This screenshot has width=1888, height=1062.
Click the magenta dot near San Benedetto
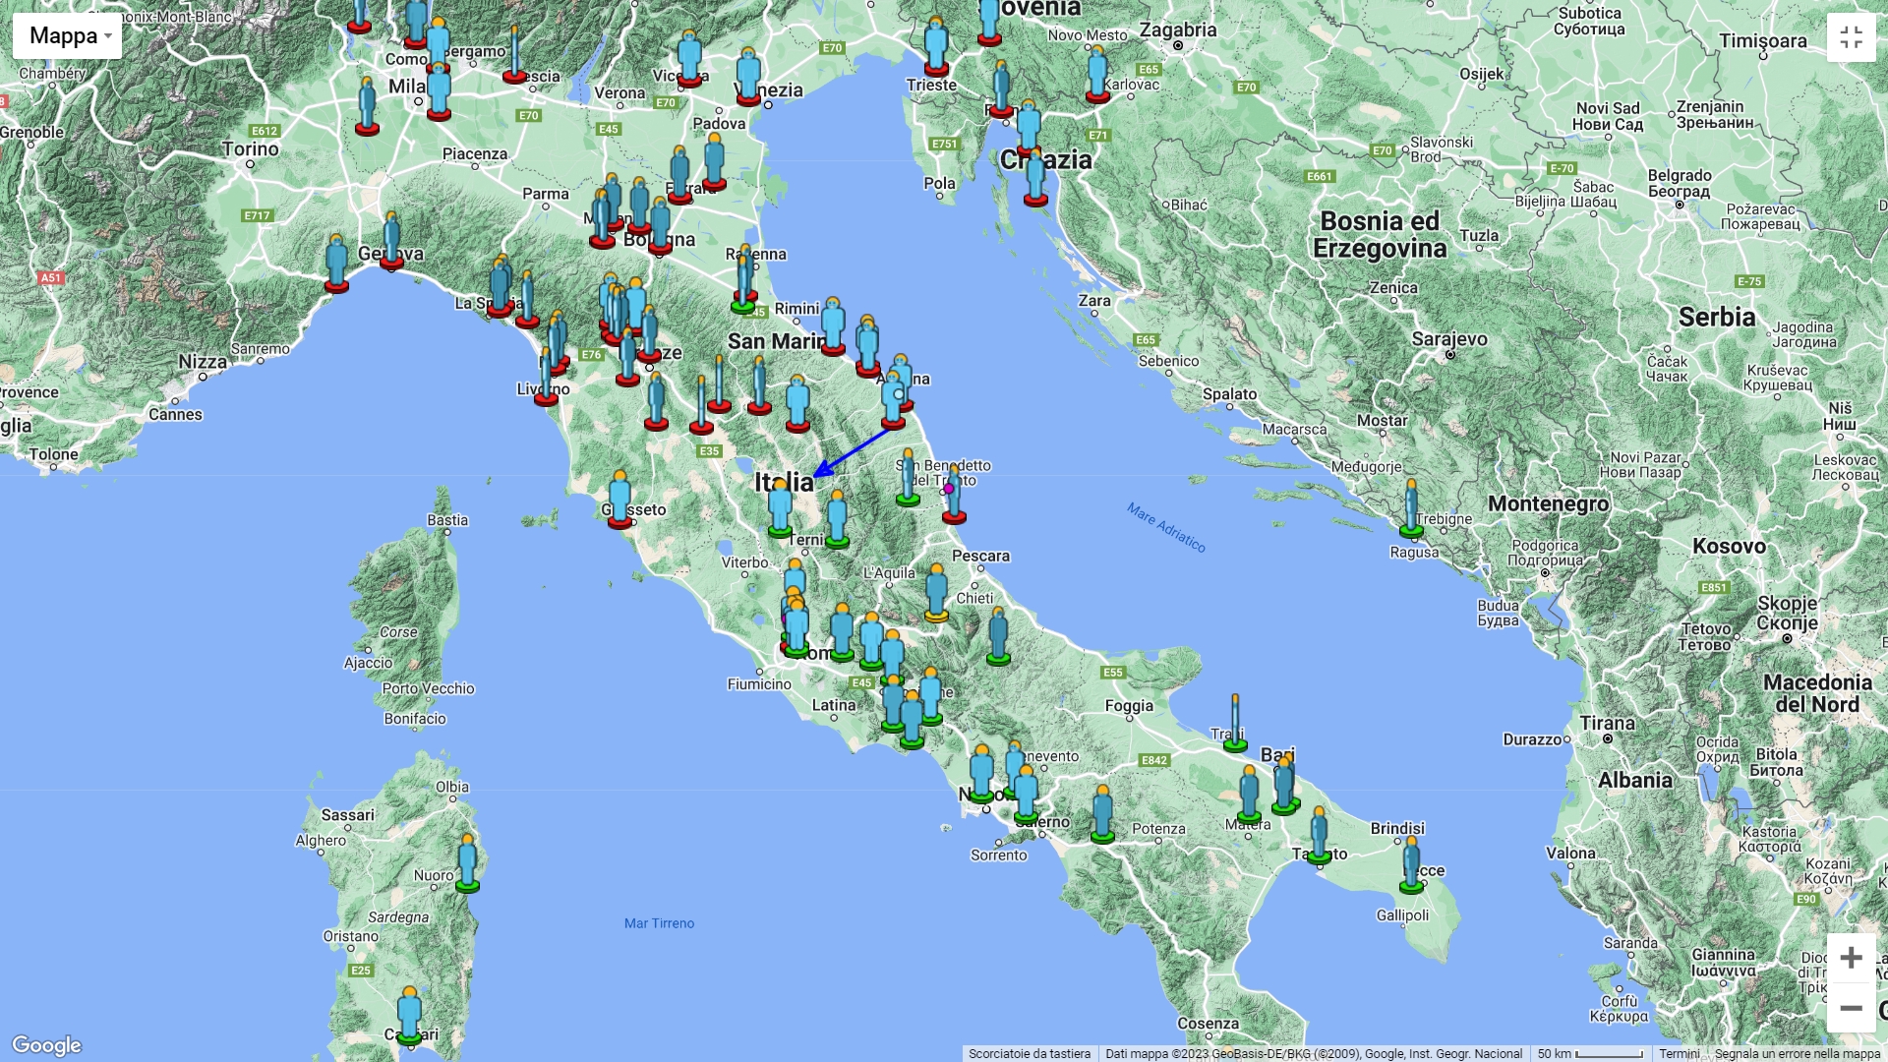point(948,489)
